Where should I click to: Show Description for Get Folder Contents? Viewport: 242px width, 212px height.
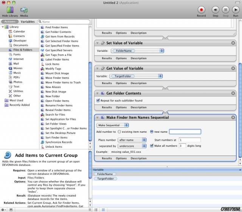[x=139, y=107]
